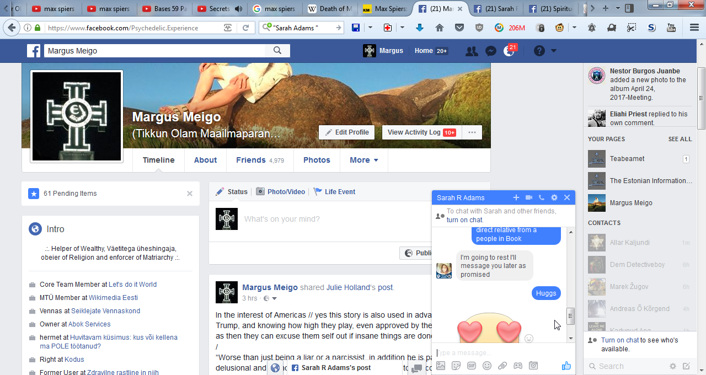Click the game controller icon in chat

click(518, 366)
